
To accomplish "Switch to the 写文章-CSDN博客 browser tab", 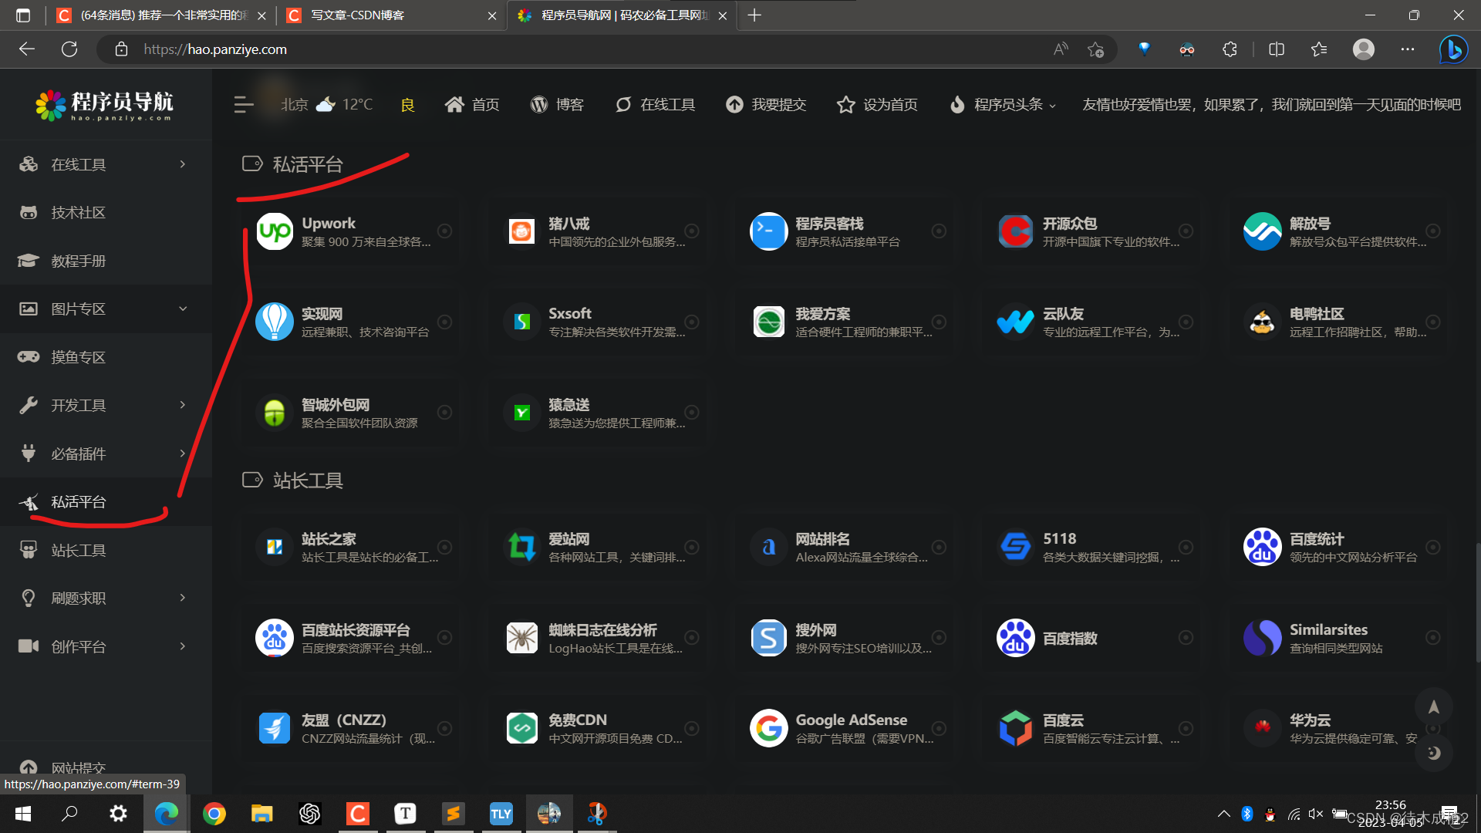I will tap(391, 15).
